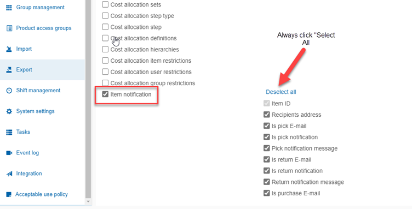
Task: Click the Integration paper plane icon
Action: point(9,174)
